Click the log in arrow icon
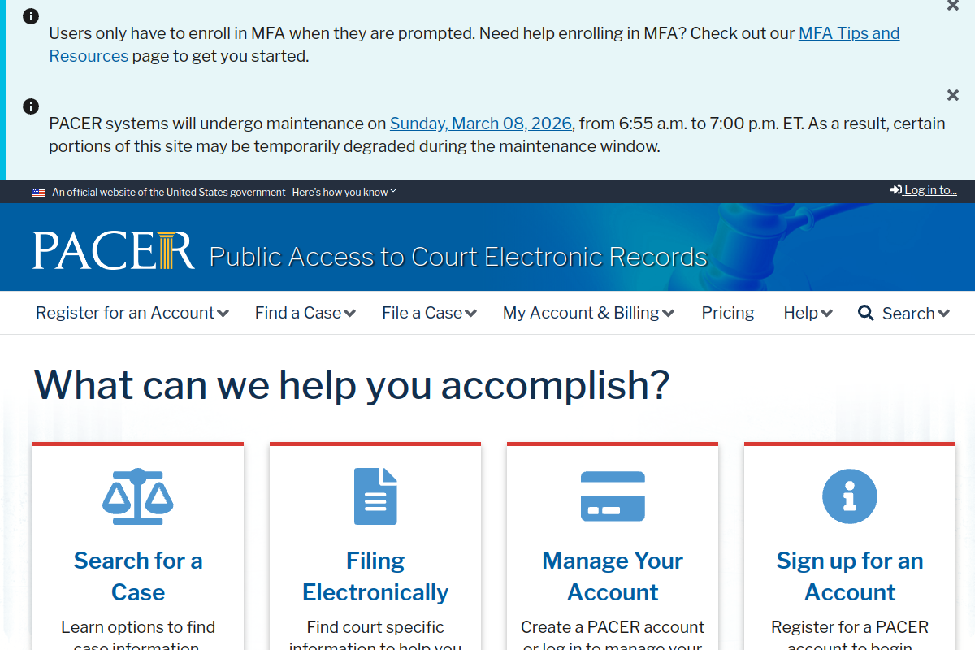Image resolution: width=975 pixels, height=650 pixels. [895, 190]
